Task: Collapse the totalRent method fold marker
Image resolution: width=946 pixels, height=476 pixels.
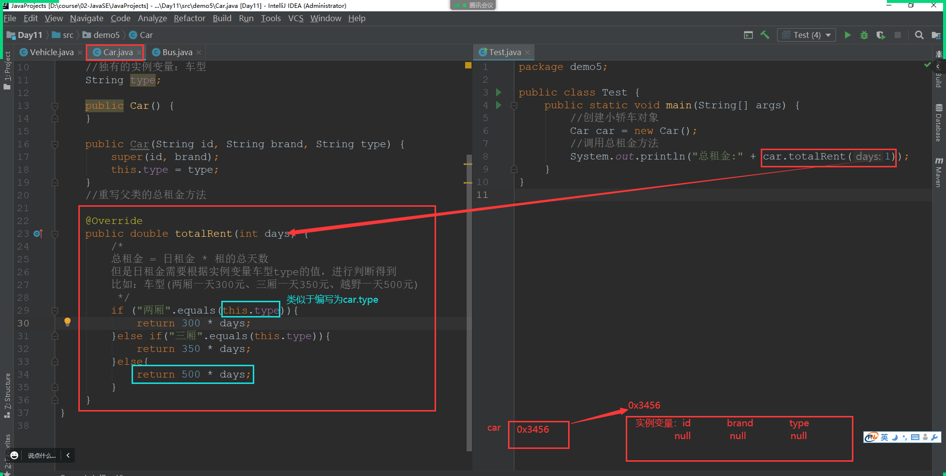Action: [x=55, y=234]
